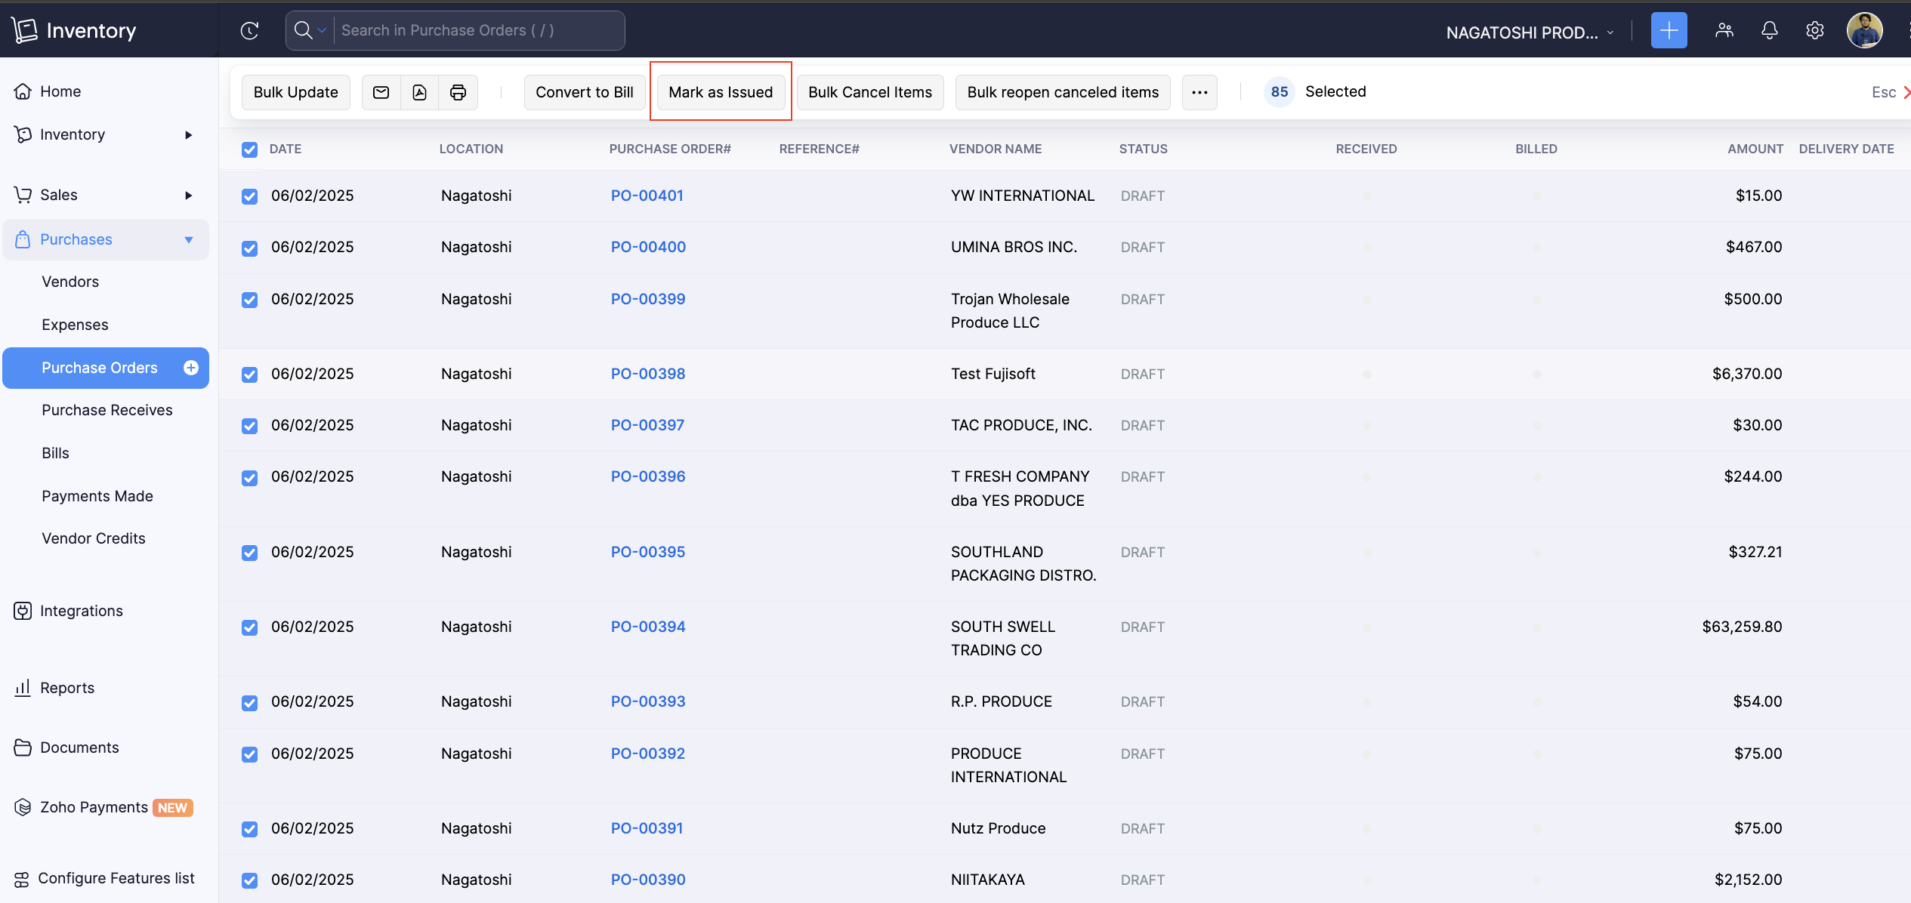Click the email envelope toolbar icon
The width and height of the screenshot is (1911, 903).
(x=381, y=92)
